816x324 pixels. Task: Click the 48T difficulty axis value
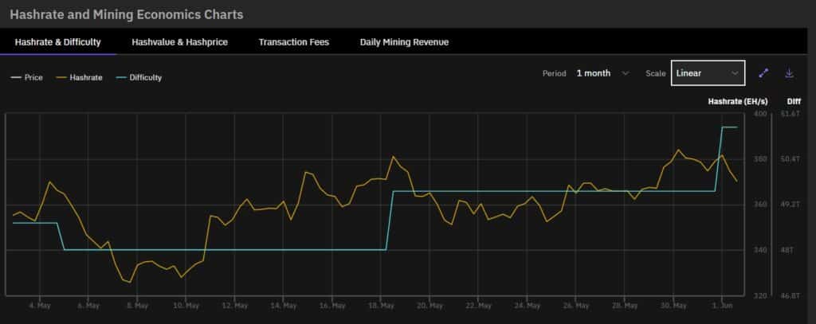pyautogui.click(x=787, y=250)
